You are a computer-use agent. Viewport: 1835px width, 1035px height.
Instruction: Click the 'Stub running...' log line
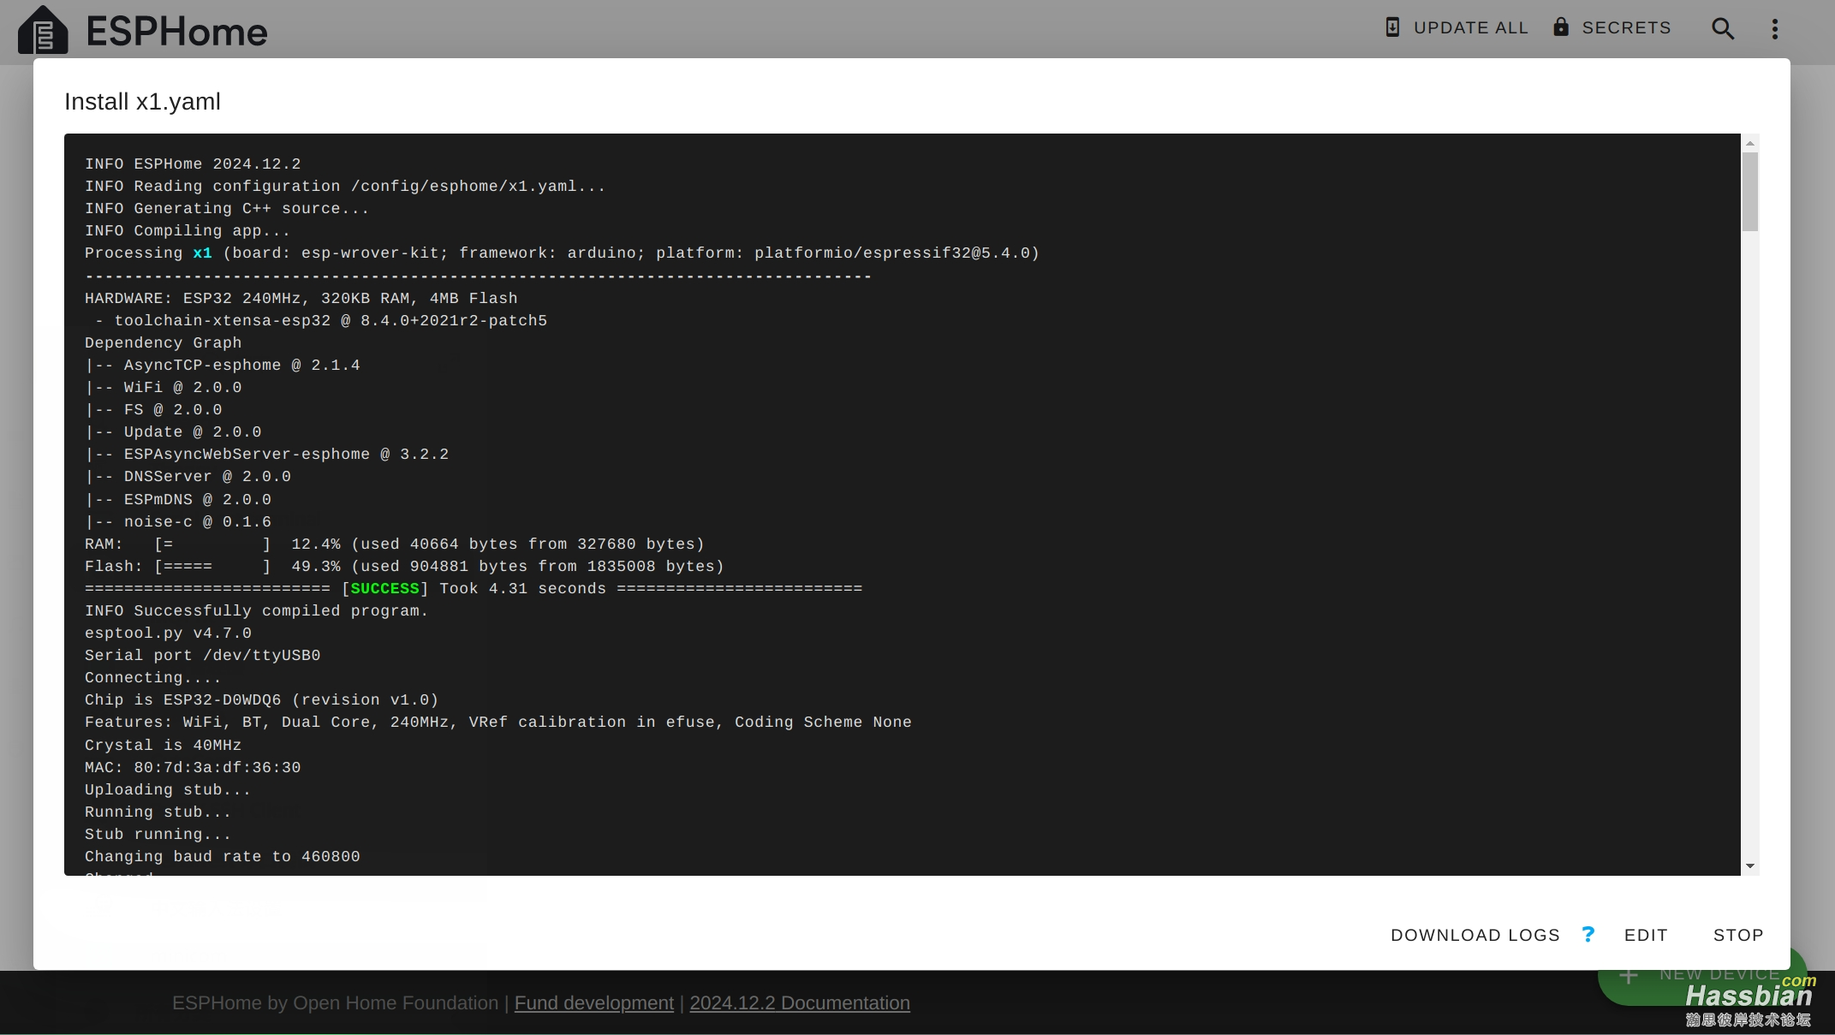[x=158, y=834]
